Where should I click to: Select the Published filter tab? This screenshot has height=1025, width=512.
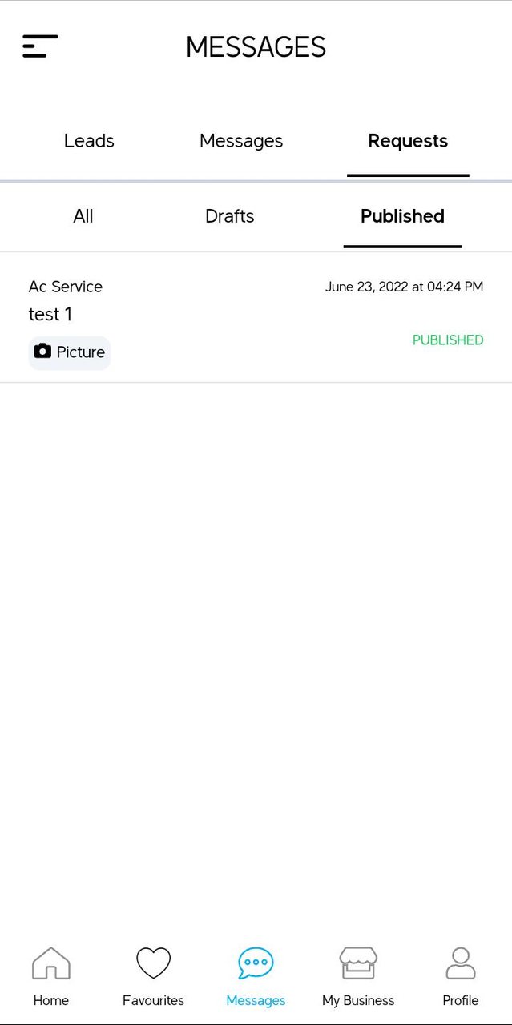tap(401, 216)
